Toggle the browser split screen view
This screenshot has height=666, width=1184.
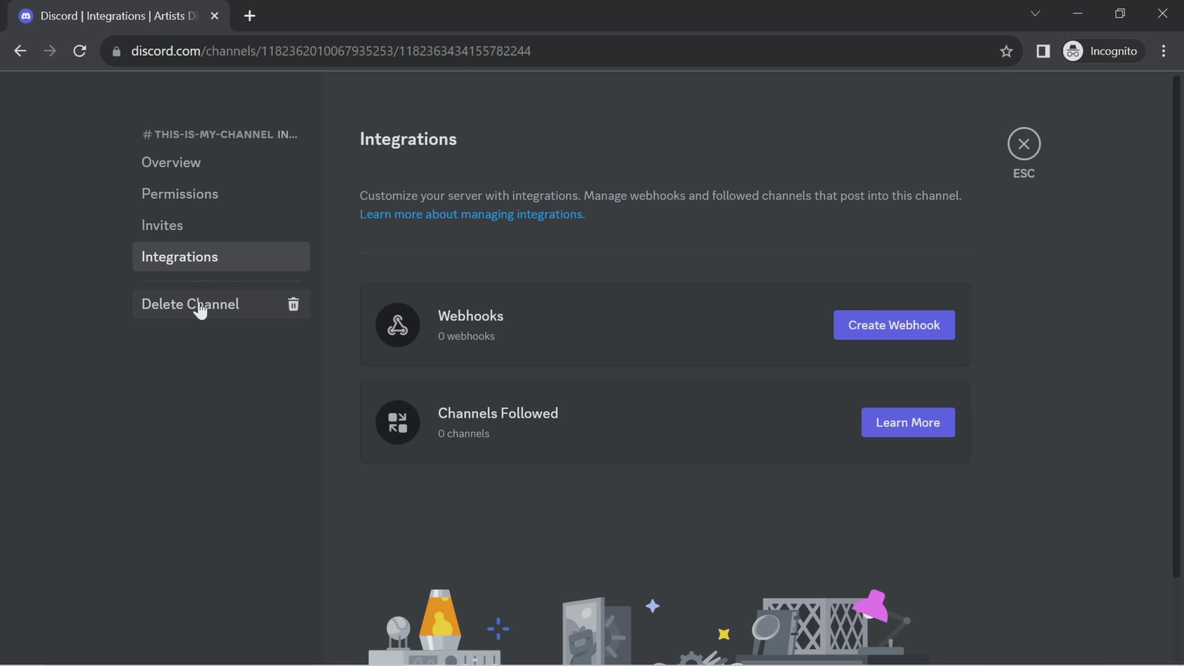[x=1043, y=51]
